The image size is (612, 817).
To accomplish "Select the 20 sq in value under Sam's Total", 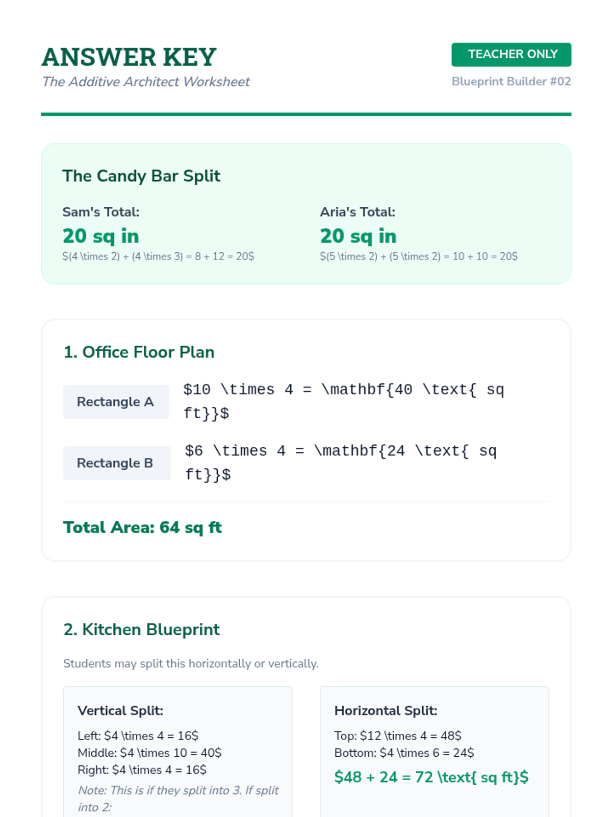I will (101, 236).
